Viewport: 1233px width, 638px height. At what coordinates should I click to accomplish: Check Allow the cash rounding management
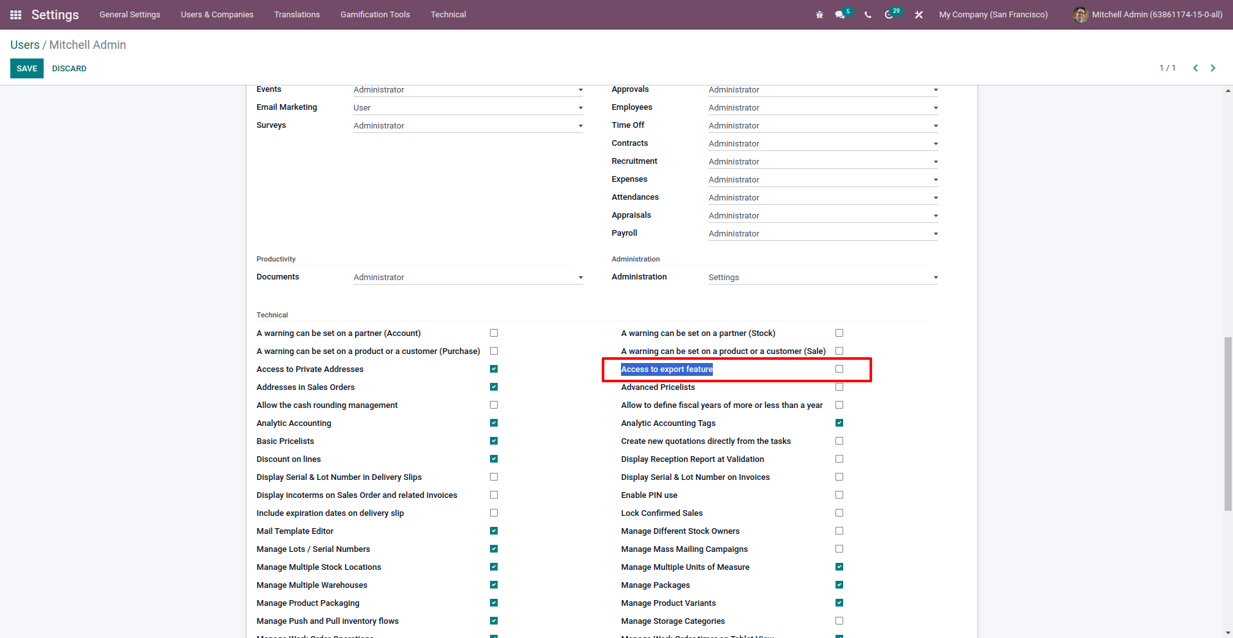[x=494, y=405]
